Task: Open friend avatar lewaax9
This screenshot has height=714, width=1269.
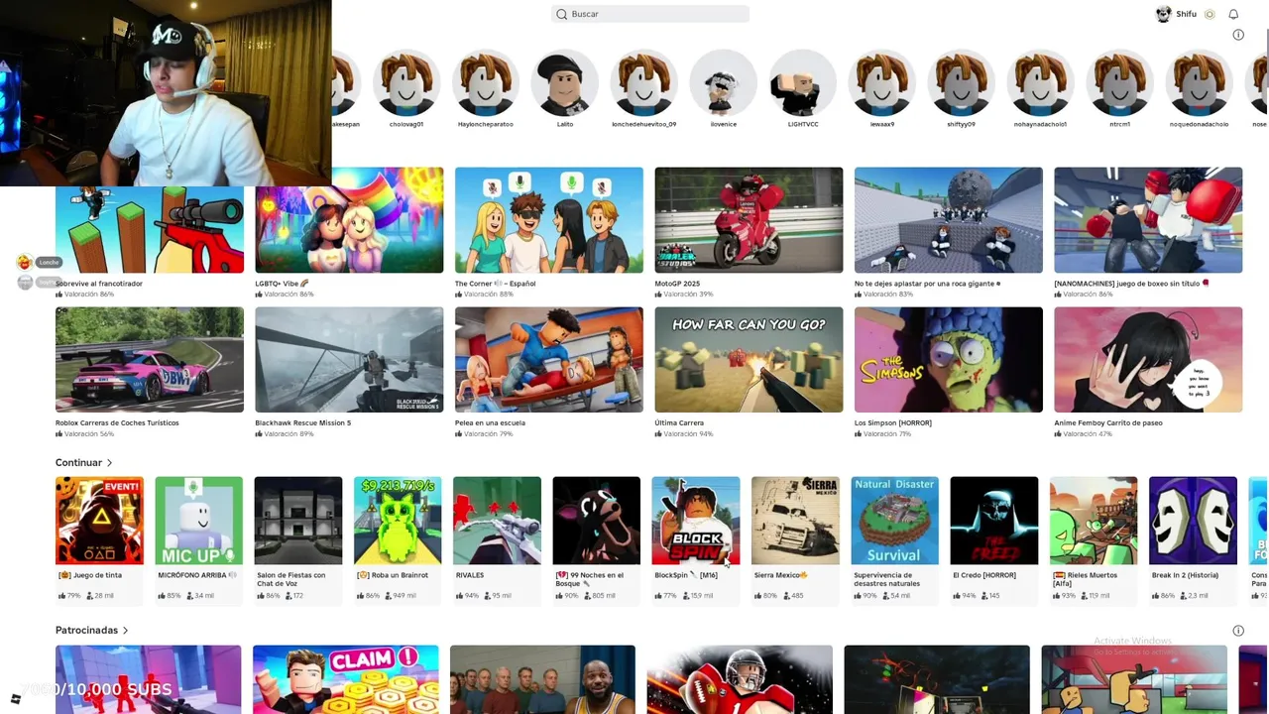Action: [x=882, y=83]
